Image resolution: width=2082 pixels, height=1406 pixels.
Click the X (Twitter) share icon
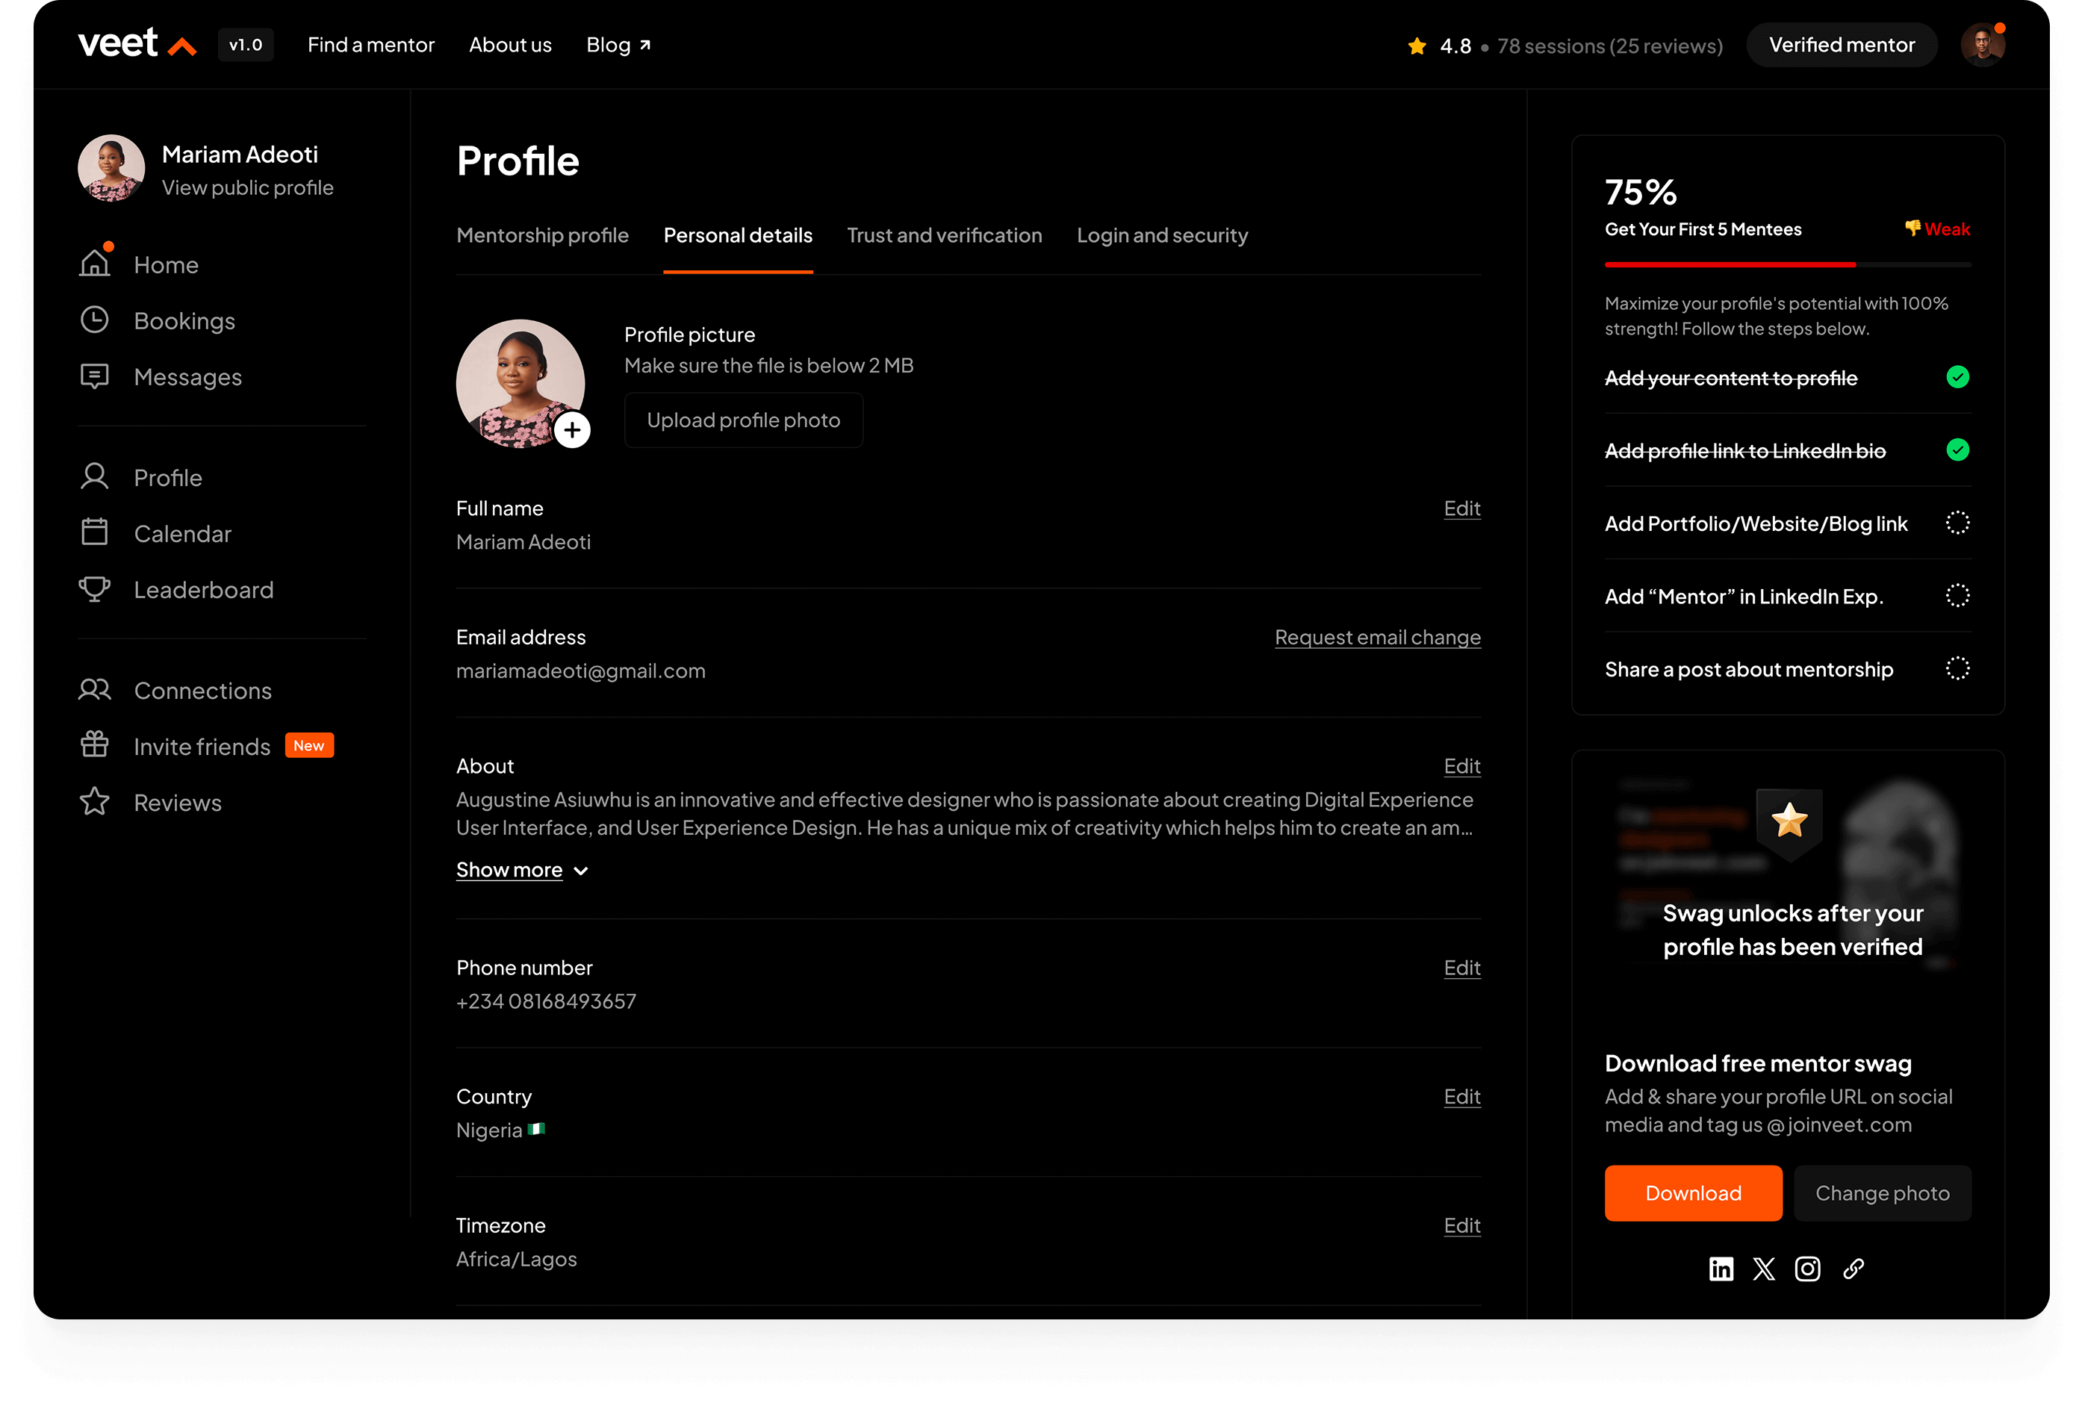(x=1763, y=1268)
